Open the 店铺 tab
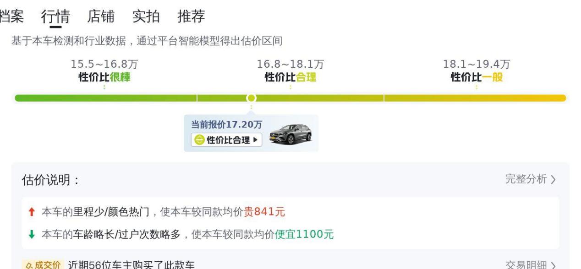This screenshot has height=269, width=581. click(100, 17)
